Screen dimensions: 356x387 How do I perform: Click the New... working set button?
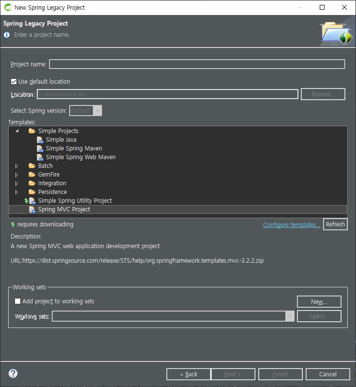(319, 301)
